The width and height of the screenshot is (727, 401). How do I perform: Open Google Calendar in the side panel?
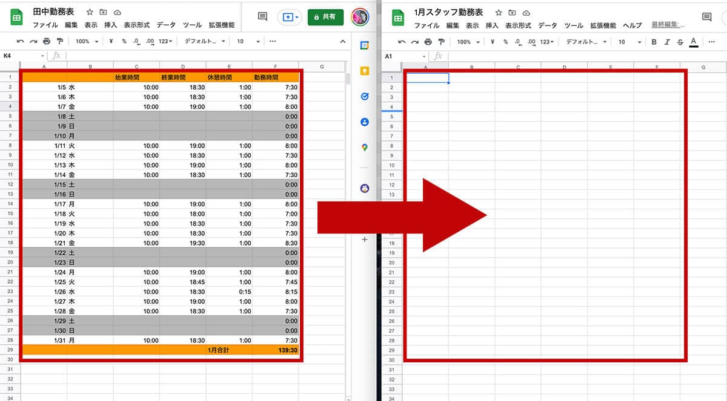(x=364, y=47)
